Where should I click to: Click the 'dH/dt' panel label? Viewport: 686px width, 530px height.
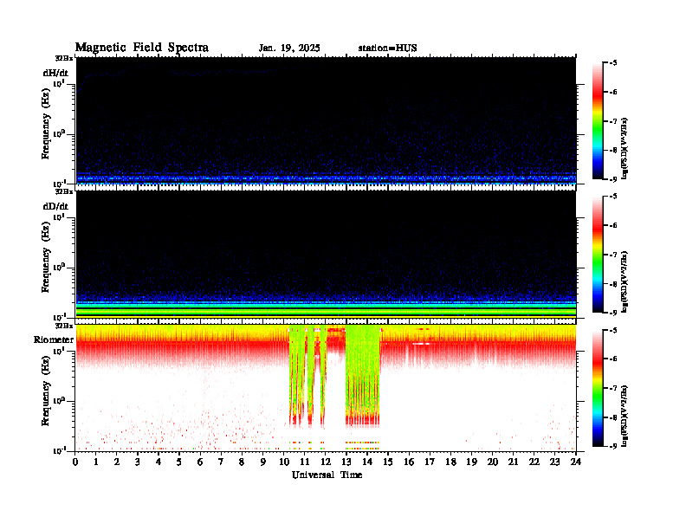(55, 73)
